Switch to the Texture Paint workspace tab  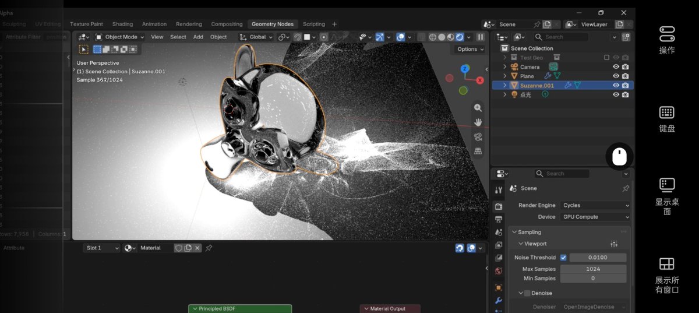point(86,24)
